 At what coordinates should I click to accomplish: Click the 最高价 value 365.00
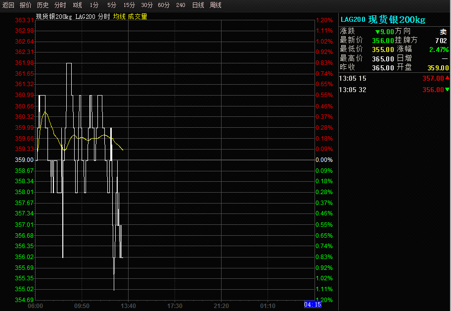(383, 59)
